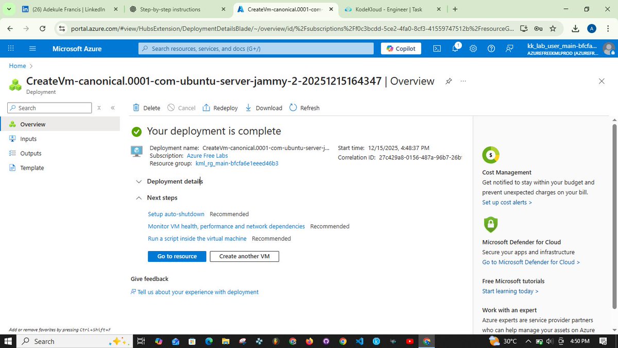
Task: Open the more options ellipsis beside pin
Action: point(463,81)
